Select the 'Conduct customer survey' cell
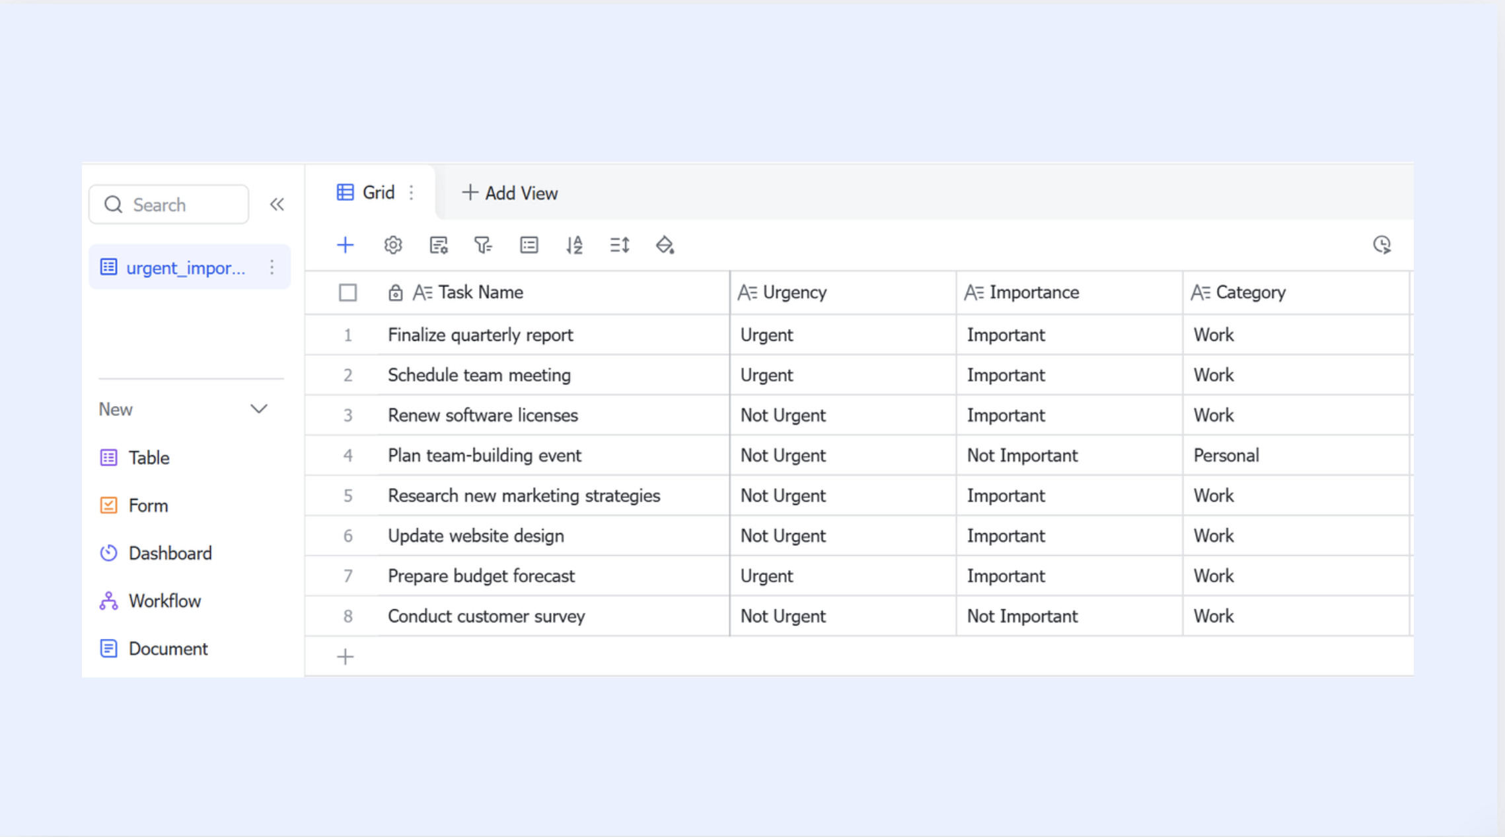 click(553, 616)
